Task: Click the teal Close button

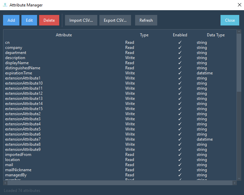Action: pyautogui.click(x=230, y=20)
